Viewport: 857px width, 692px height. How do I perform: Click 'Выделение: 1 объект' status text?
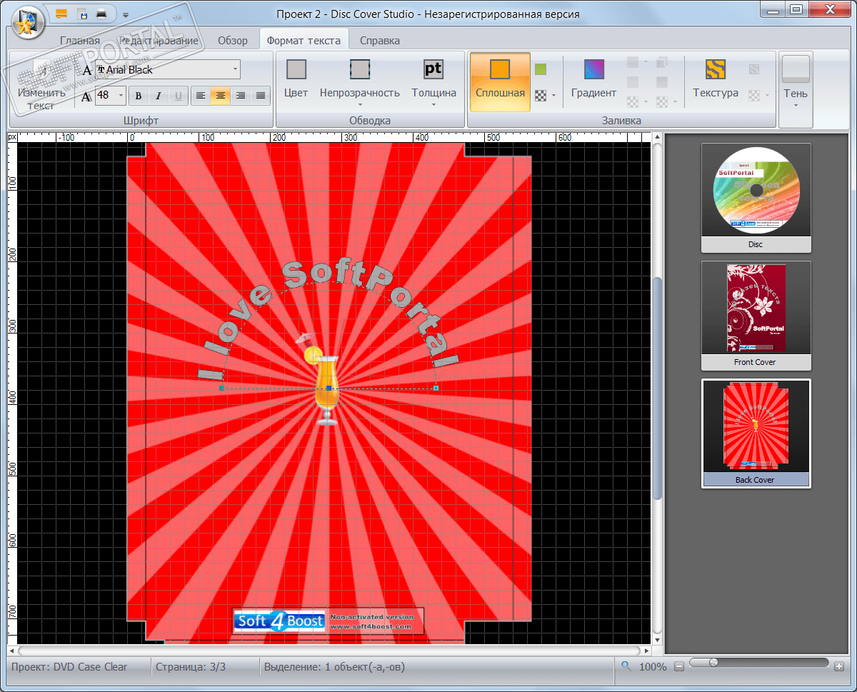(x=335, y=667)
